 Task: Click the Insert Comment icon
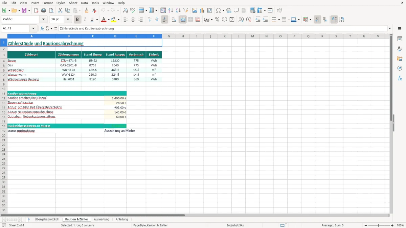pyautogui.click(x=236, y=10)
